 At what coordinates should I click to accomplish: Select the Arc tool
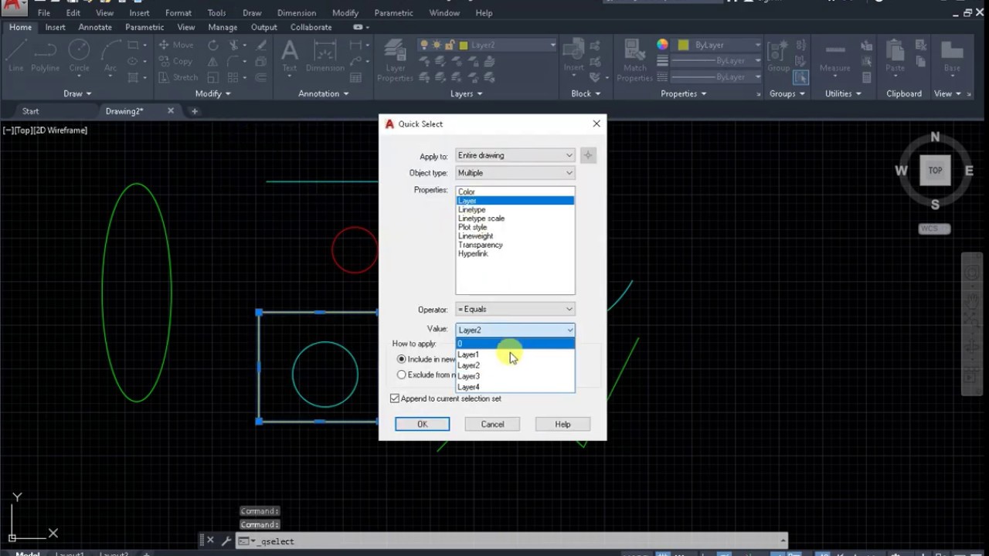(x=110, y=56)
